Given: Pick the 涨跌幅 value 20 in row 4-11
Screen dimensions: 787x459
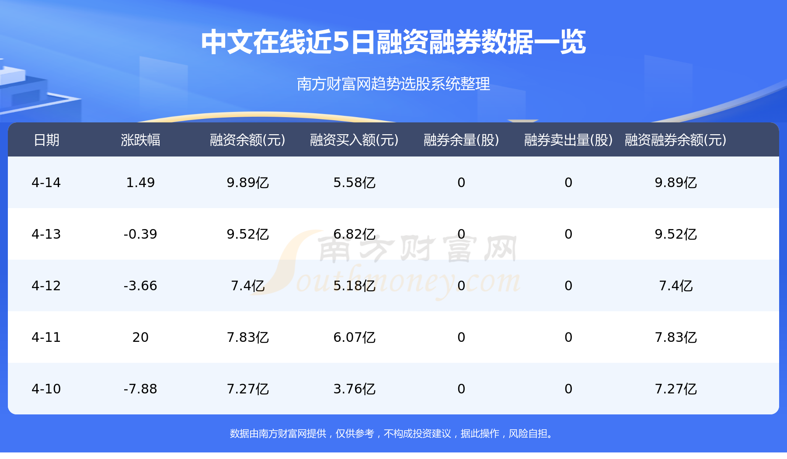Looking at the screenshot, I should tap(140, 337).
